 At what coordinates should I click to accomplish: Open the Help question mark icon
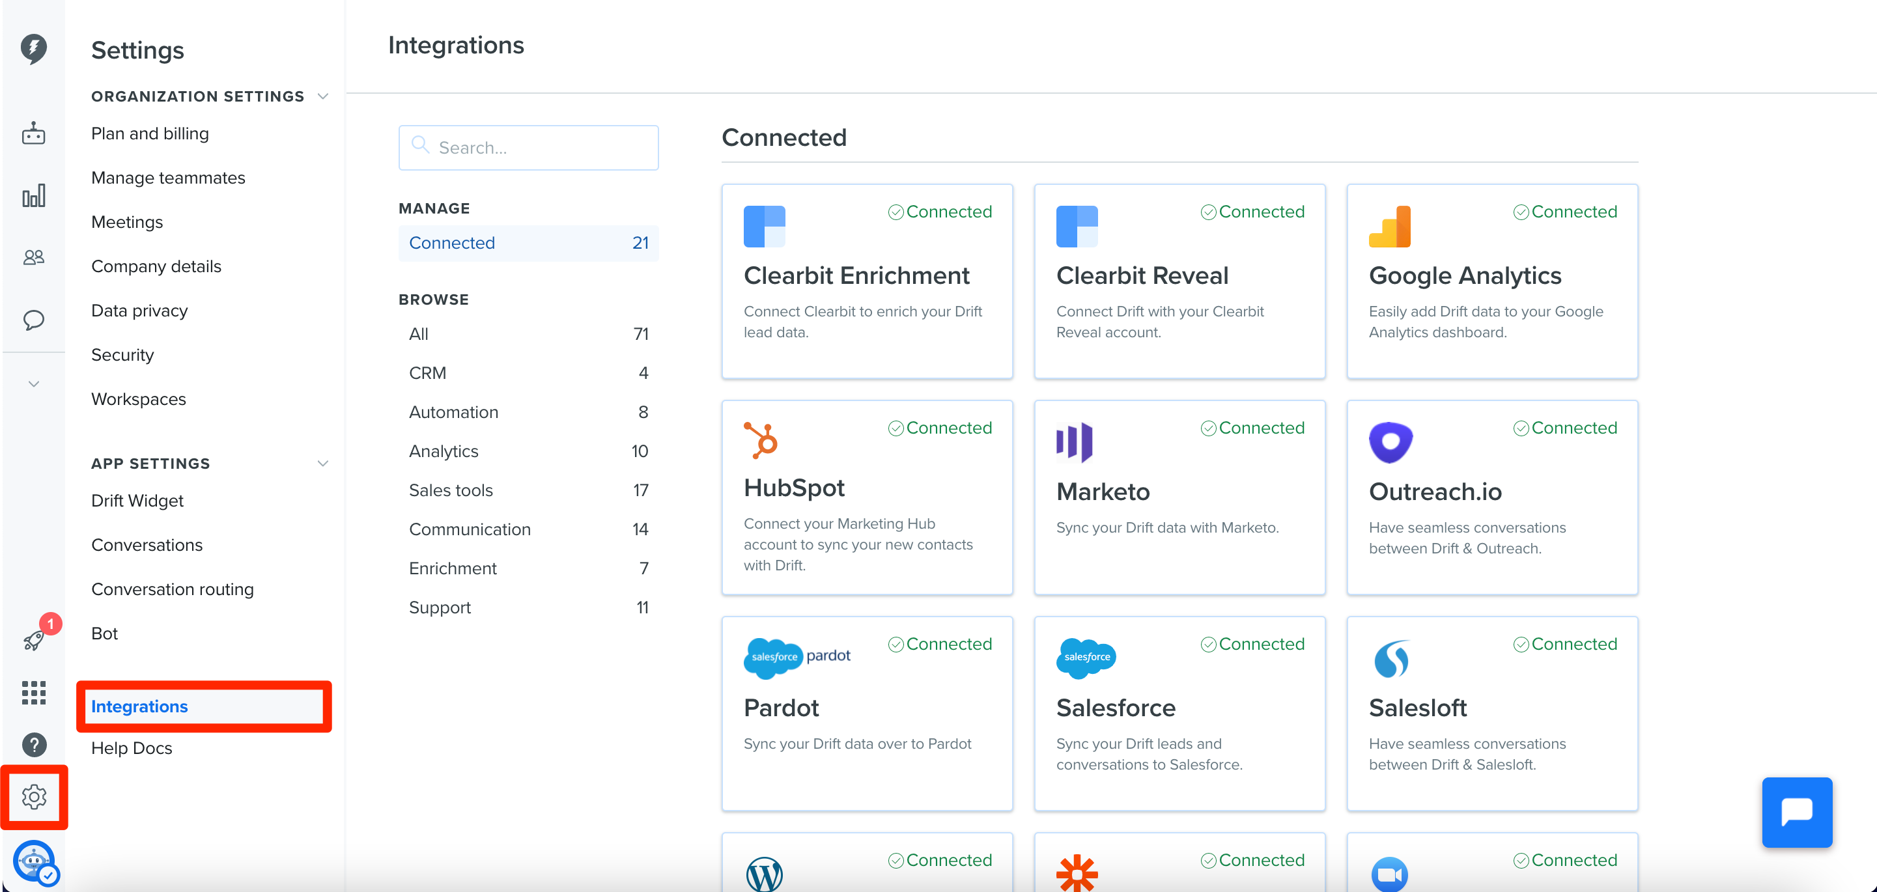click(x=33, y=745)
